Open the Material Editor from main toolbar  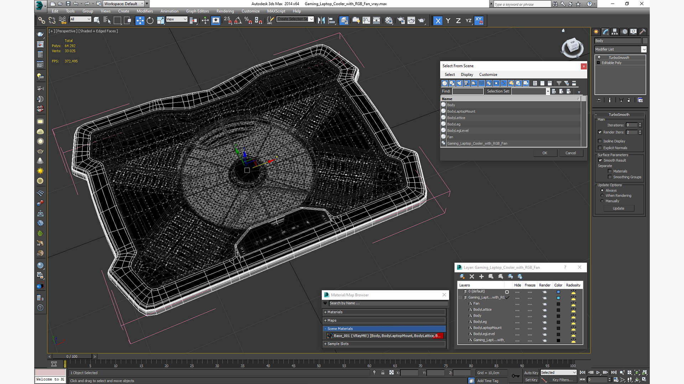(389, 21)
